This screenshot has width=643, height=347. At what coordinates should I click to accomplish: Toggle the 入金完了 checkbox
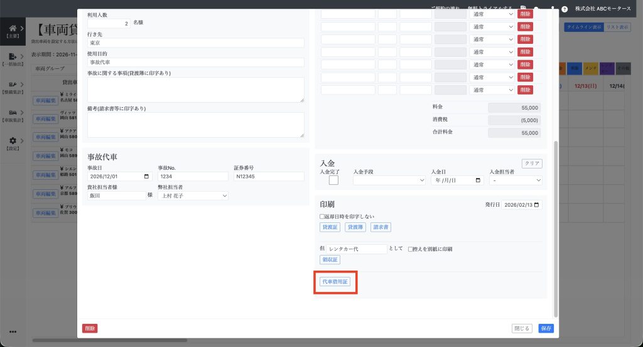click(333, 180)
